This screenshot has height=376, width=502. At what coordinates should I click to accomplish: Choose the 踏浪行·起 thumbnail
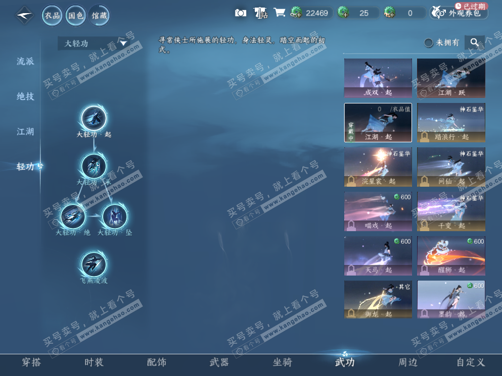pos(451,123)
